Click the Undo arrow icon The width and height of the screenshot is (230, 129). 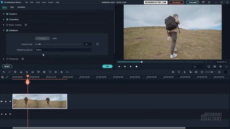click(x=4, y=72)
